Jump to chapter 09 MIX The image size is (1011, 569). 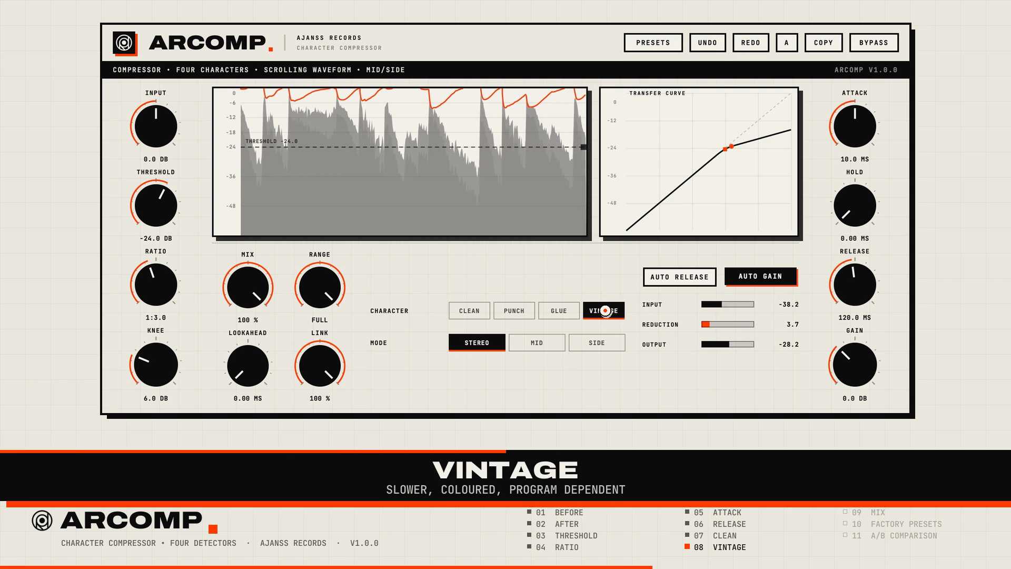[x=864, y=513]
